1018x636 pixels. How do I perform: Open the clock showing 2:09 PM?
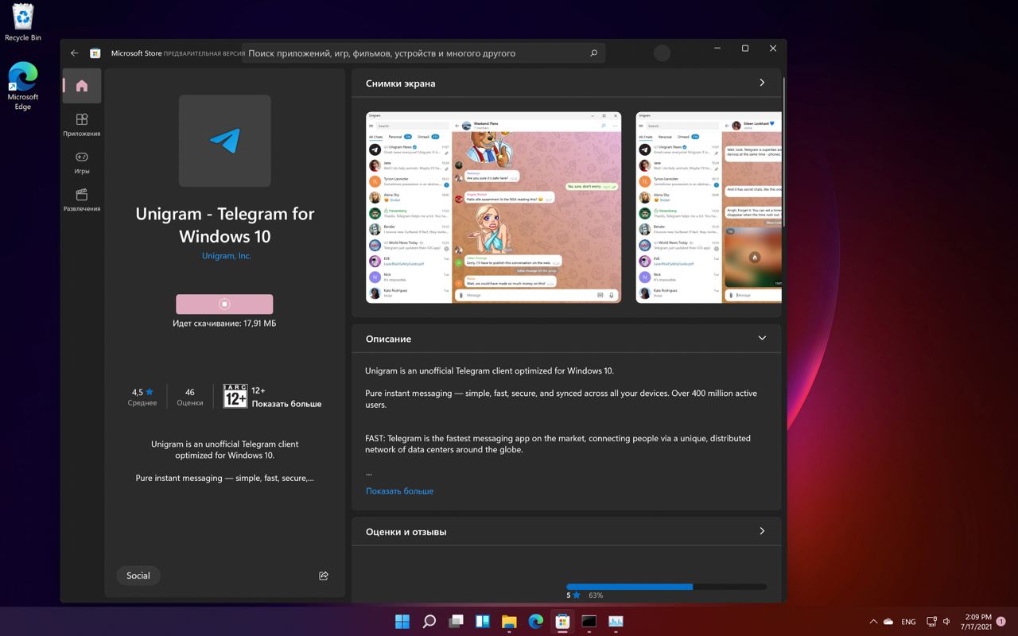pyautogui.click(x=976, y=622)
